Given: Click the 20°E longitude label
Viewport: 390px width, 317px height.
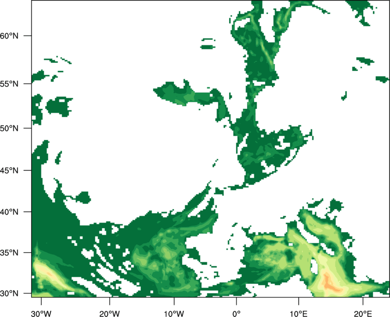Looking at the screenshot, I should pos(363,314).
